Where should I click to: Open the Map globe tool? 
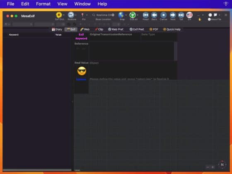pyautogui.click(x=121, y=15)
